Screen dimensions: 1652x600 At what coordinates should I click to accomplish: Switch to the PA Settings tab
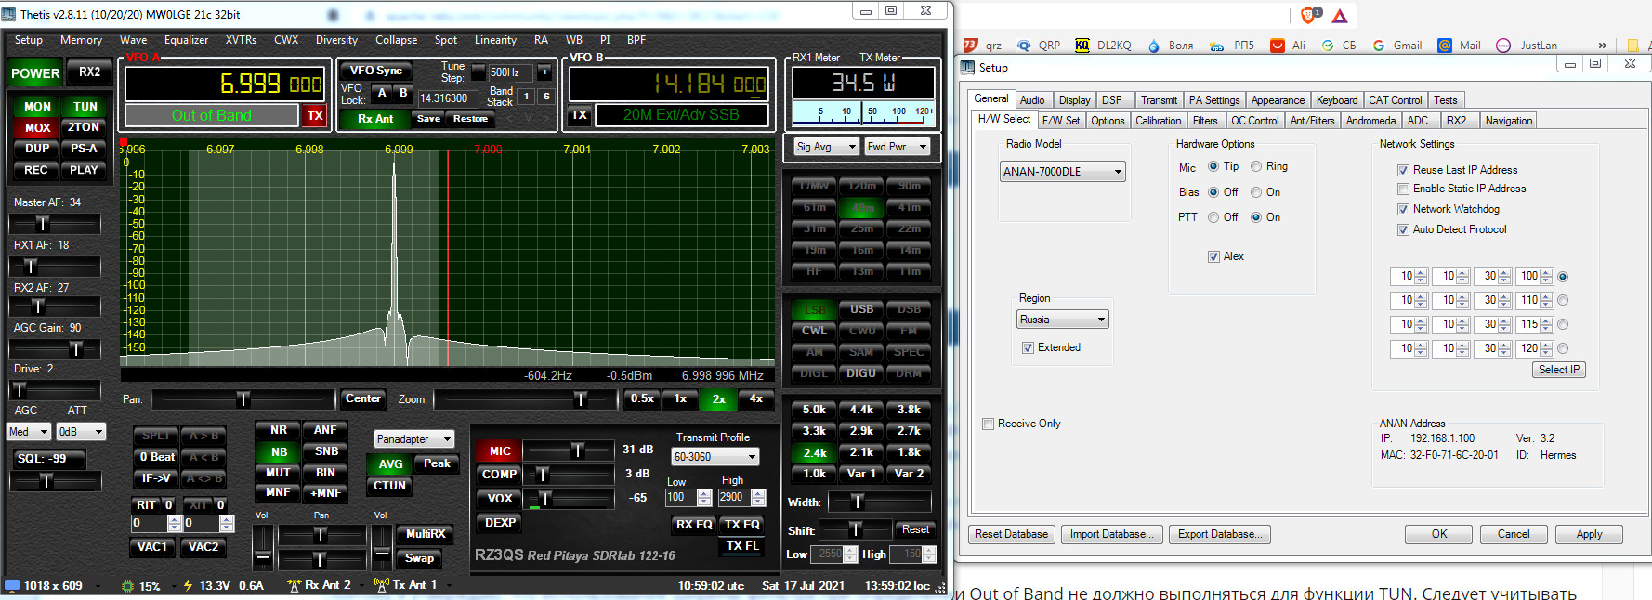[1214, 100]
